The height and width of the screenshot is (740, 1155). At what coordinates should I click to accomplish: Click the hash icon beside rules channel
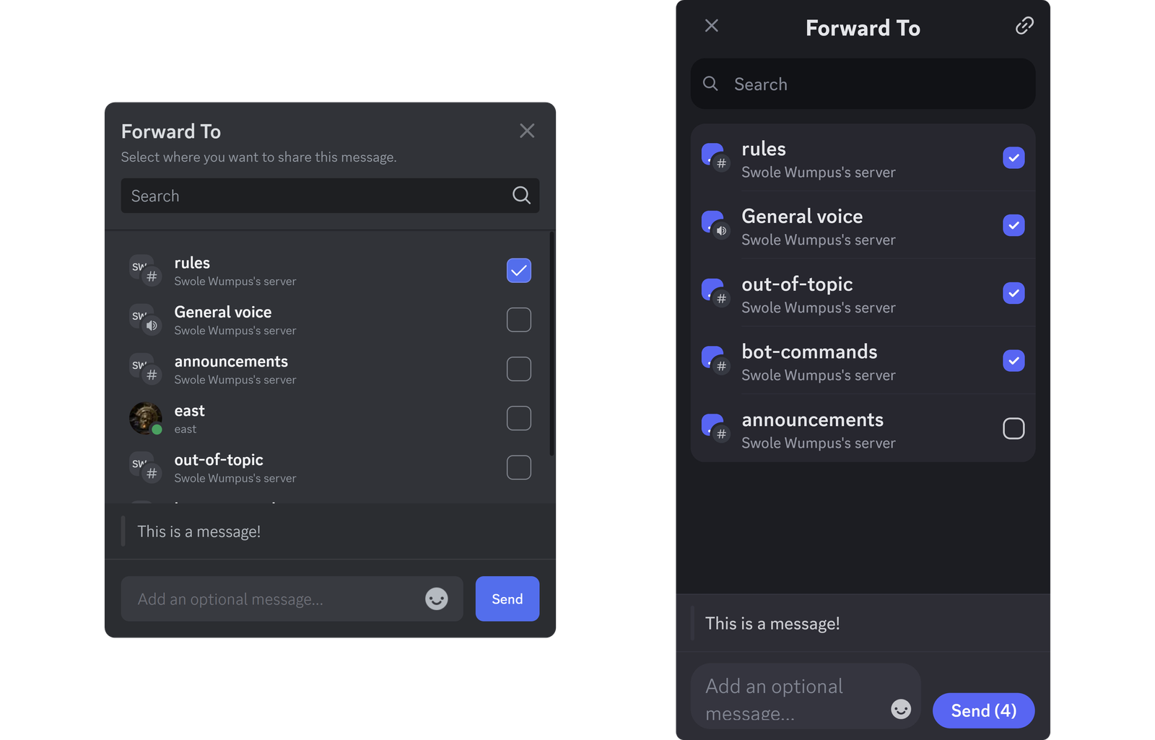pos(152,277)
